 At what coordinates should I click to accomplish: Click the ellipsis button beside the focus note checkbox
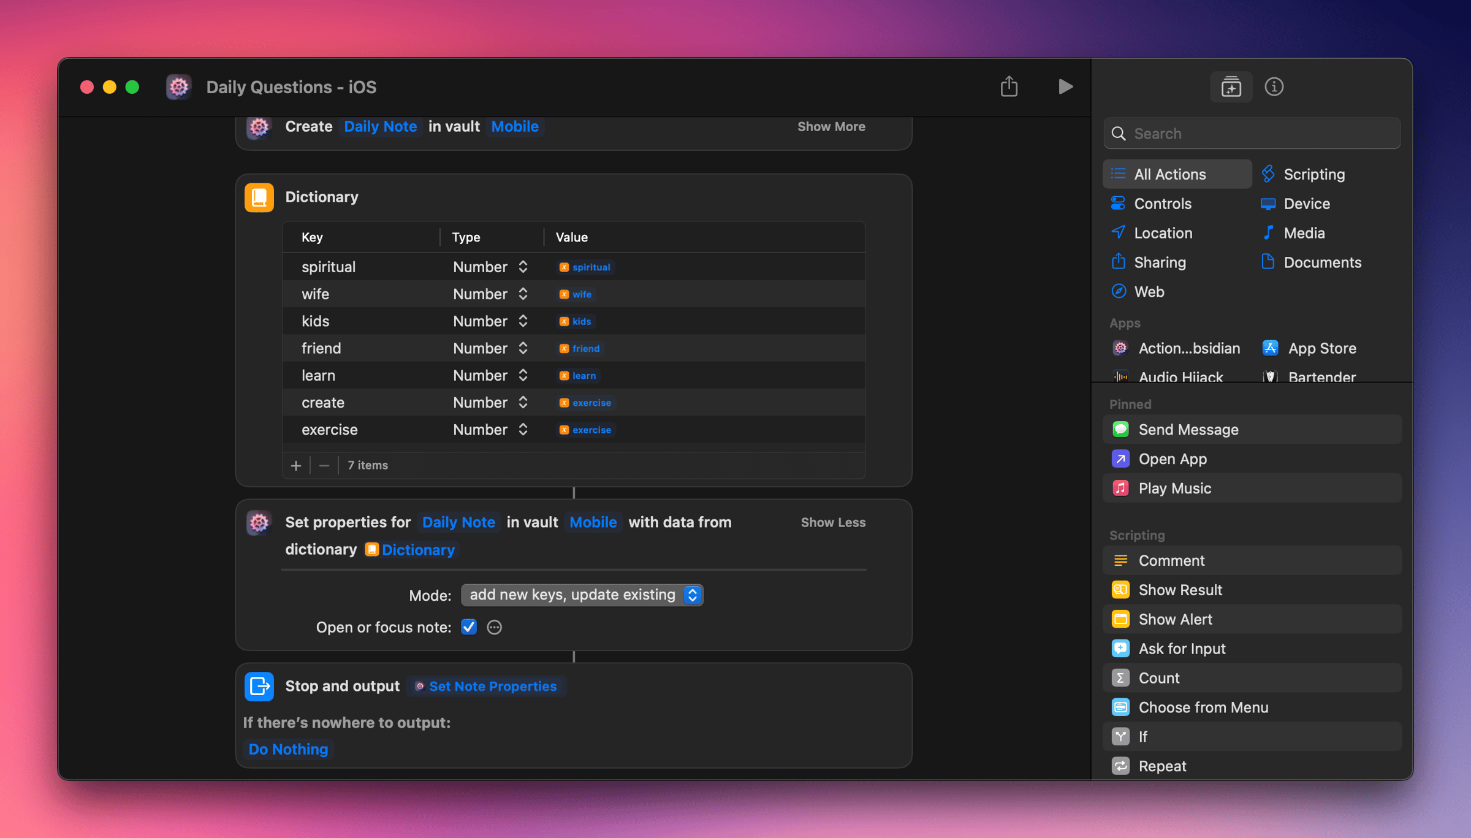494,627
